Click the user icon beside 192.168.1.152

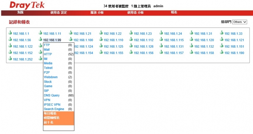pyautogui.click(x=10, y=52)
